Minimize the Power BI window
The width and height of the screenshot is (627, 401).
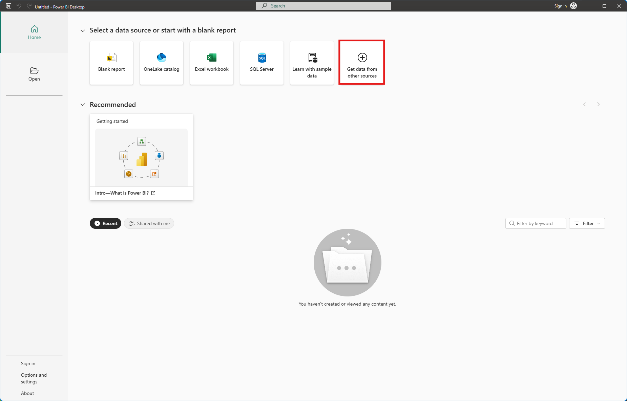(x=589, y=6)
